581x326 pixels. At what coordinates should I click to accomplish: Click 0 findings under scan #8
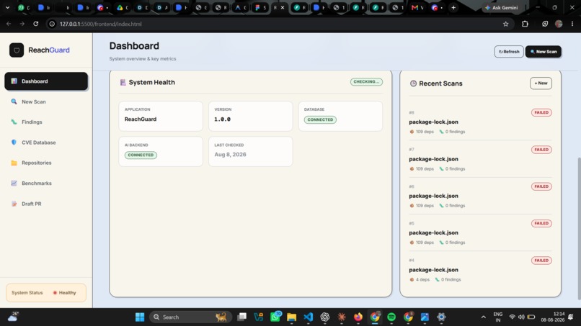455,132
